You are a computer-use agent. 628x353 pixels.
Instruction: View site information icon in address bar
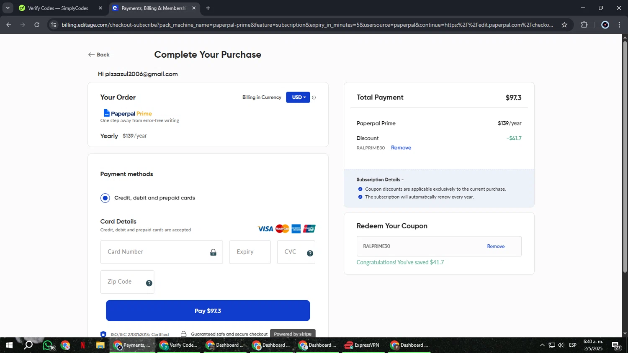pyautogui.click(x=54, y=25)
